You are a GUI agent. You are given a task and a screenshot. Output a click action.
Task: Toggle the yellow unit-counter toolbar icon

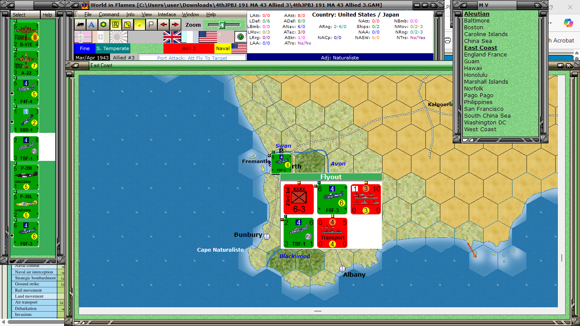[115, 25]
